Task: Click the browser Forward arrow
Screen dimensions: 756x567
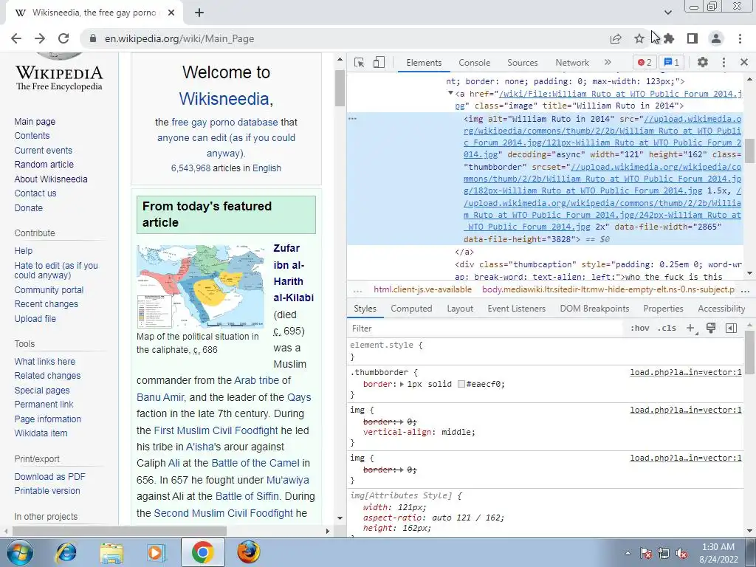Action: (x=40, y=38)
